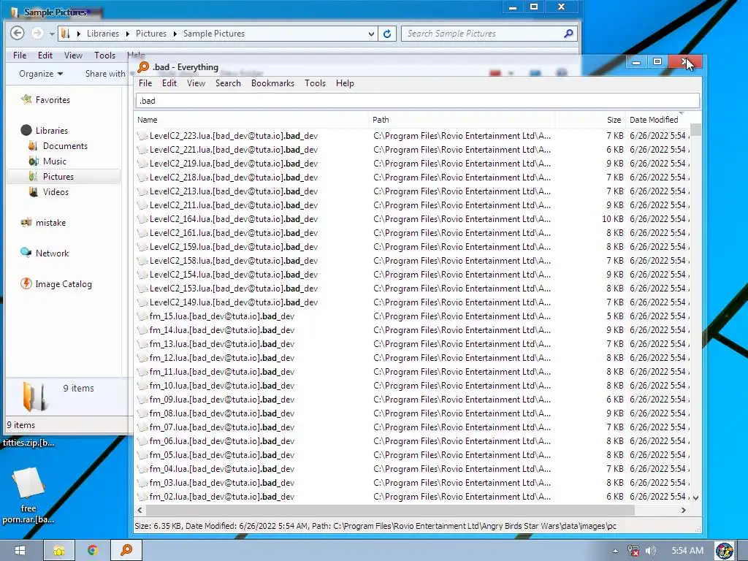Expand arrow after Libraries breadcrumb

click(127, 34)
